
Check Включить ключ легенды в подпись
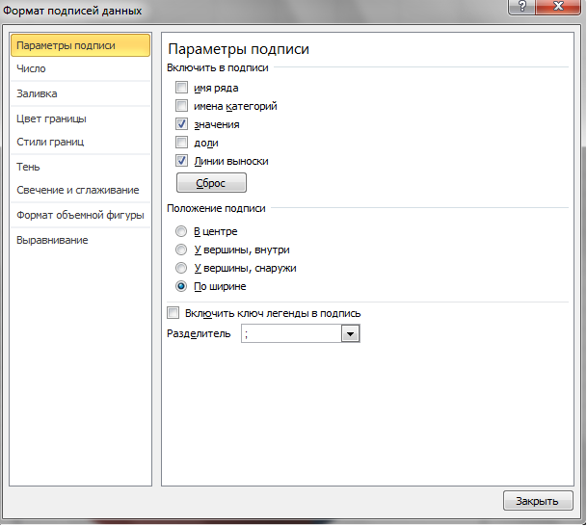(x=173, y=313)
